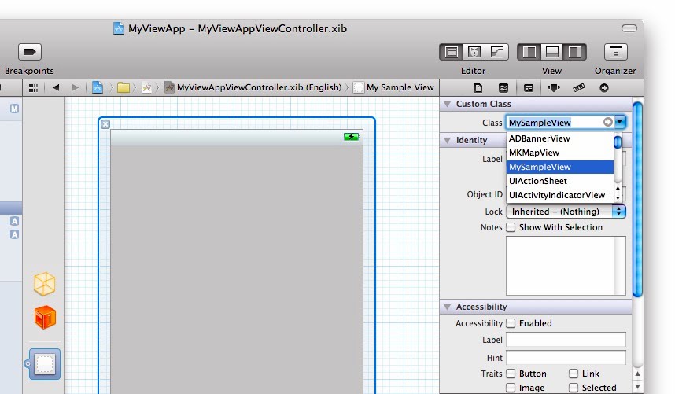Image resolution: width=675 pixels, height=394 pixels.
Task: Select the First Responder orange cube
Action: click(x=45, y=318)
